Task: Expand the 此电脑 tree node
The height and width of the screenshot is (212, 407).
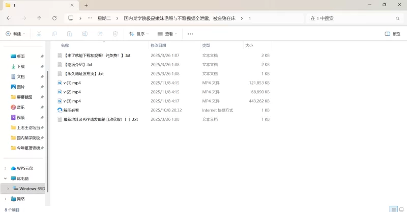Action: click(x=6, y=178)
